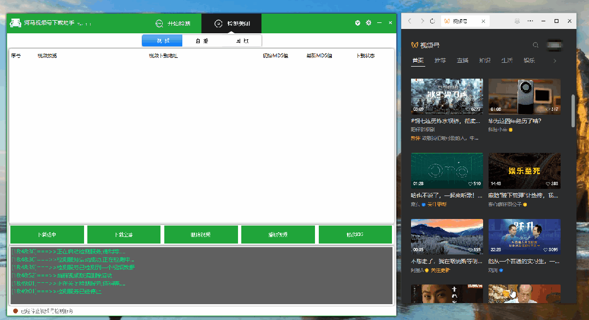Select the log line timestamped 18:48:39
The width and height of the screenshot is (589, 320).
[x=73, y=268]
